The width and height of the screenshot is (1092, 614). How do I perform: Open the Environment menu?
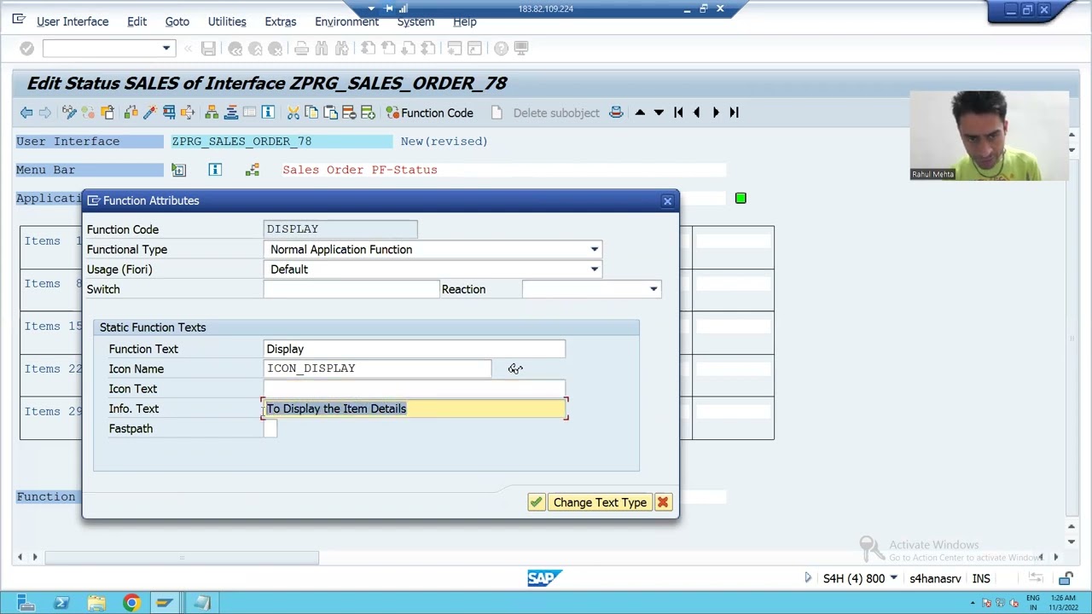pyautogui.click(x=346, y=21)
